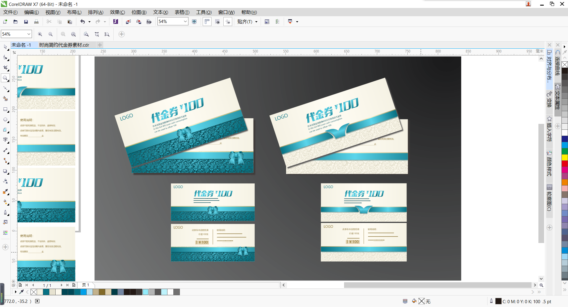Pick the red swatch in right palette
Image resolution: width=568 pixels, height=307 pixels.
(x=565, y=164)
